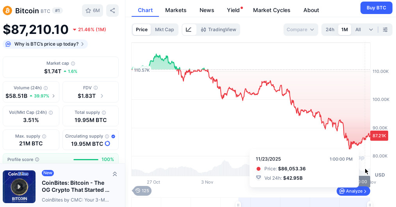Switch to TradingView chart mode

click(219, 30)
